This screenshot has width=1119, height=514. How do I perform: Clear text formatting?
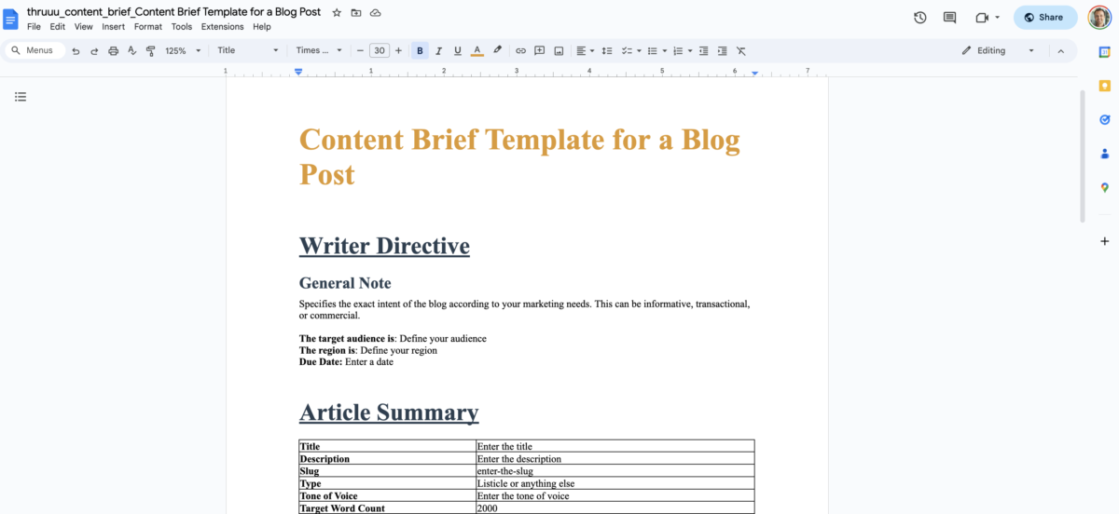tap(741, 50)
